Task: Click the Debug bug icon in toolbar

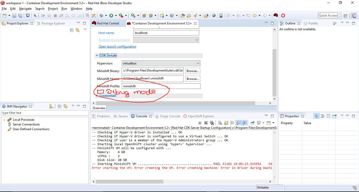Action: click(101, 16)
